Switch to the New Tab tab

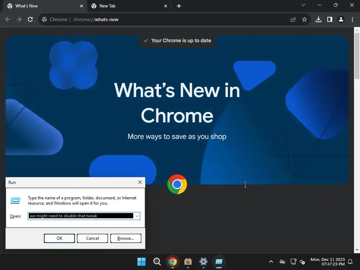[129, 6]
